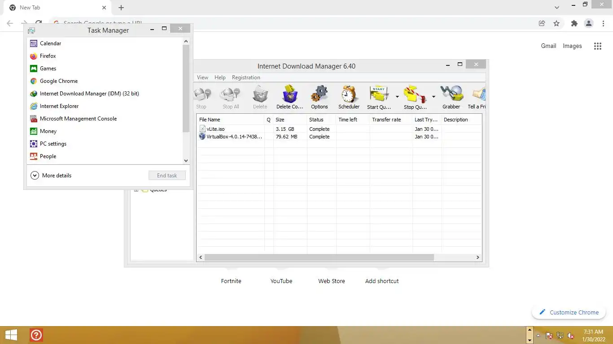
Task: Sort IDM list by File Name column
Action: coord(231,120)
